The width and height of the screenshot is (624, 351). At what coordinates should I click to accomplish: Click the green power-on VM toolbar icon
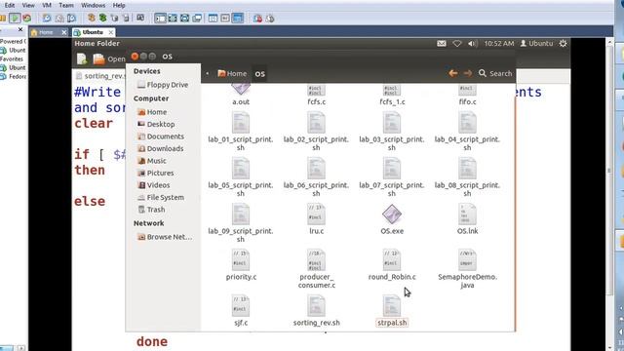coord(15,18)
